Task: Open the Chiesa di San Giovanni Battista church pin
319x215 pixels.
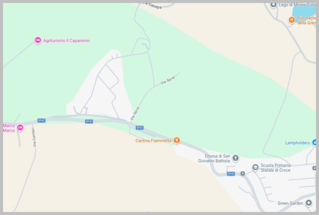Action: [x=236, y=158]
